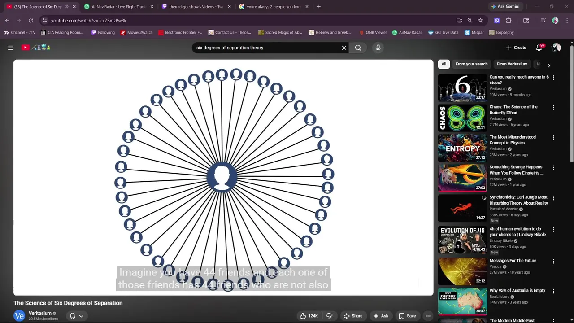This screenshot has width=574, height=323.
Task: Bookmark this page with the star
Action: pos(480,20)
